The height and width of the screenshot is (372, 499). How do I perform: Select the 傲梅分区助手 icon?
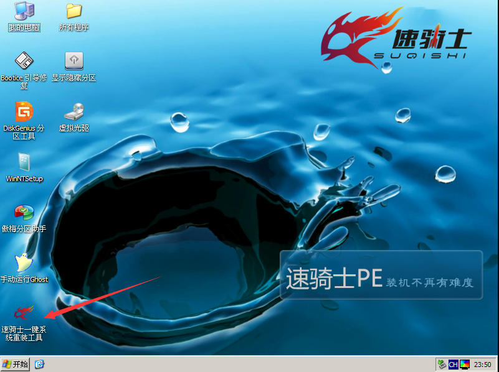[x=24, y=218]
